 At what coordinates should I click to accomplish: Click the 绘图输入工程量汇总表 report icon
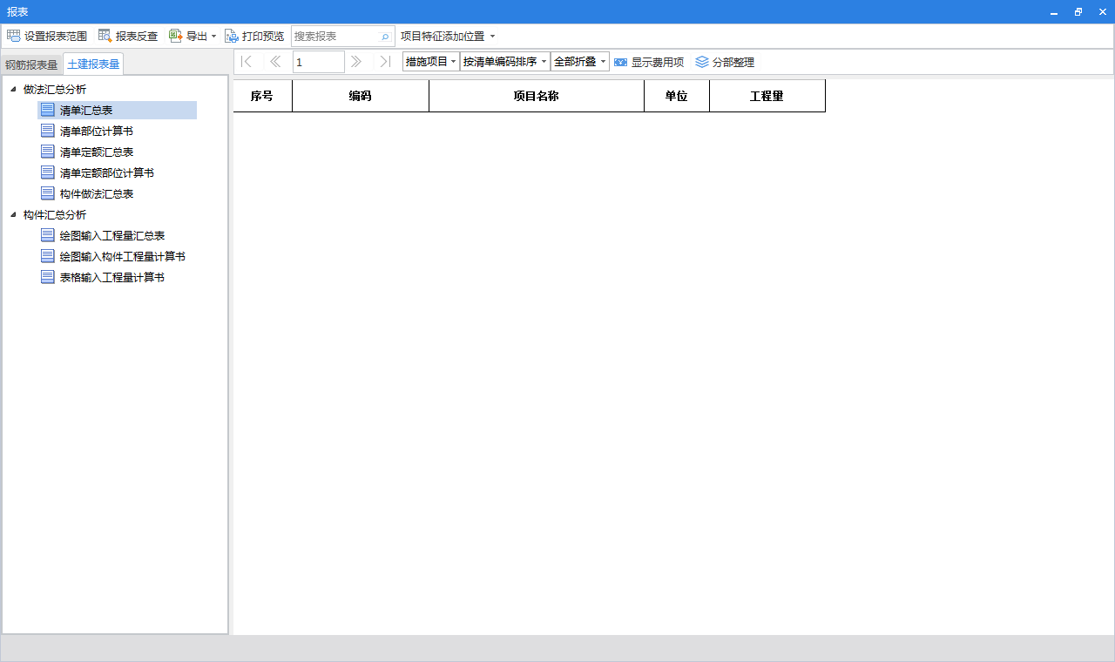coord(48,235)
